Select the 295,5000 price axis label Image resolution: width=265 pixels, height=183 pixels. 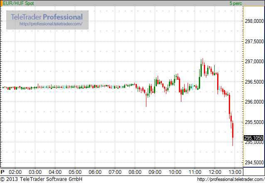[254, 122]
